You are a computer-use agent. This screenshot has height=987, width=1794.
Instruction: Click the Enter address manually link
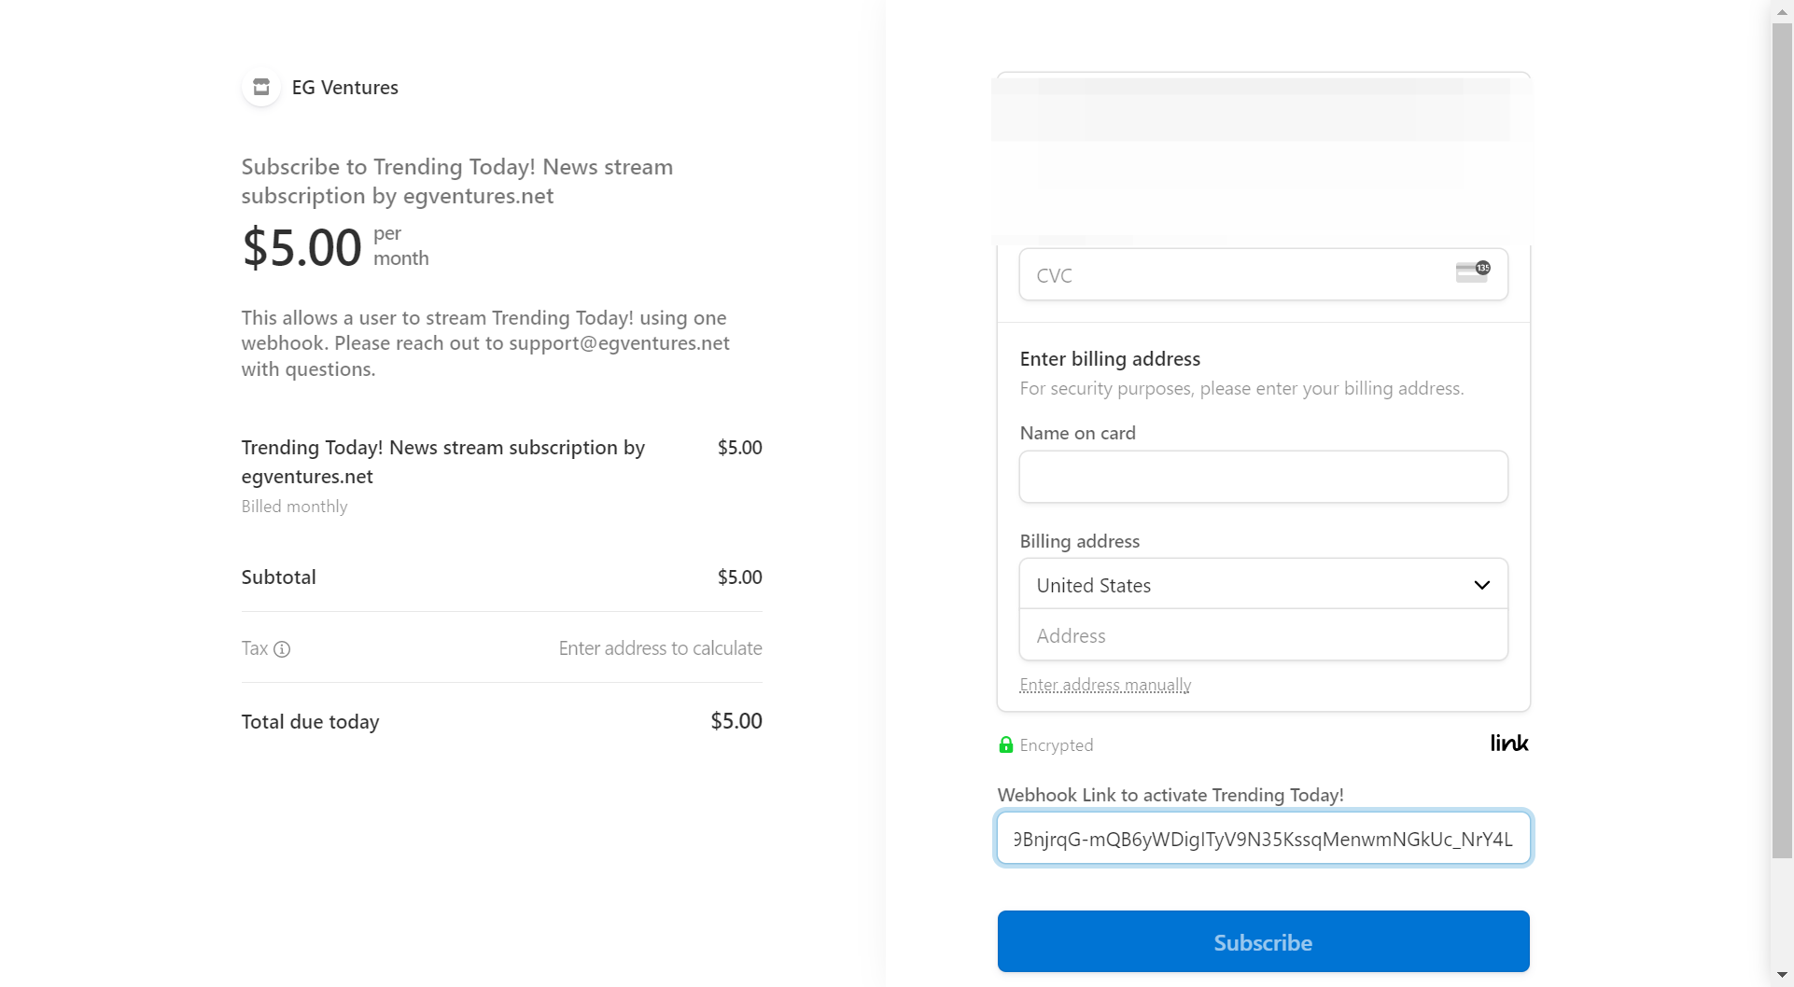point(1105,685)
